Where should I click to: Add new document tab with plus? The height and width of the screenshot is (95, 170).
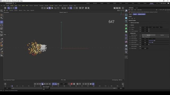(16, 3)
